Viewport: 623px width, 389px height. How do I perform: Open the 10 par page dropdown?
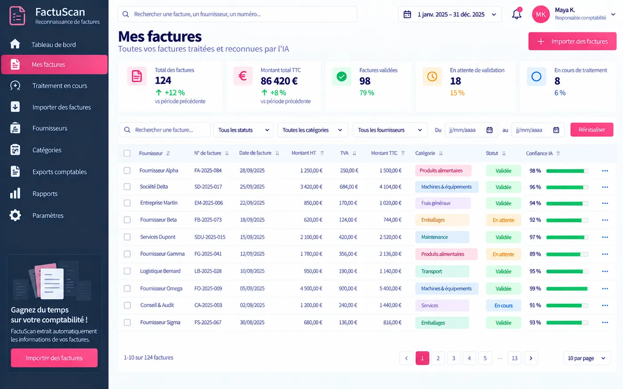pyautogui.click(x=587, y=358)
